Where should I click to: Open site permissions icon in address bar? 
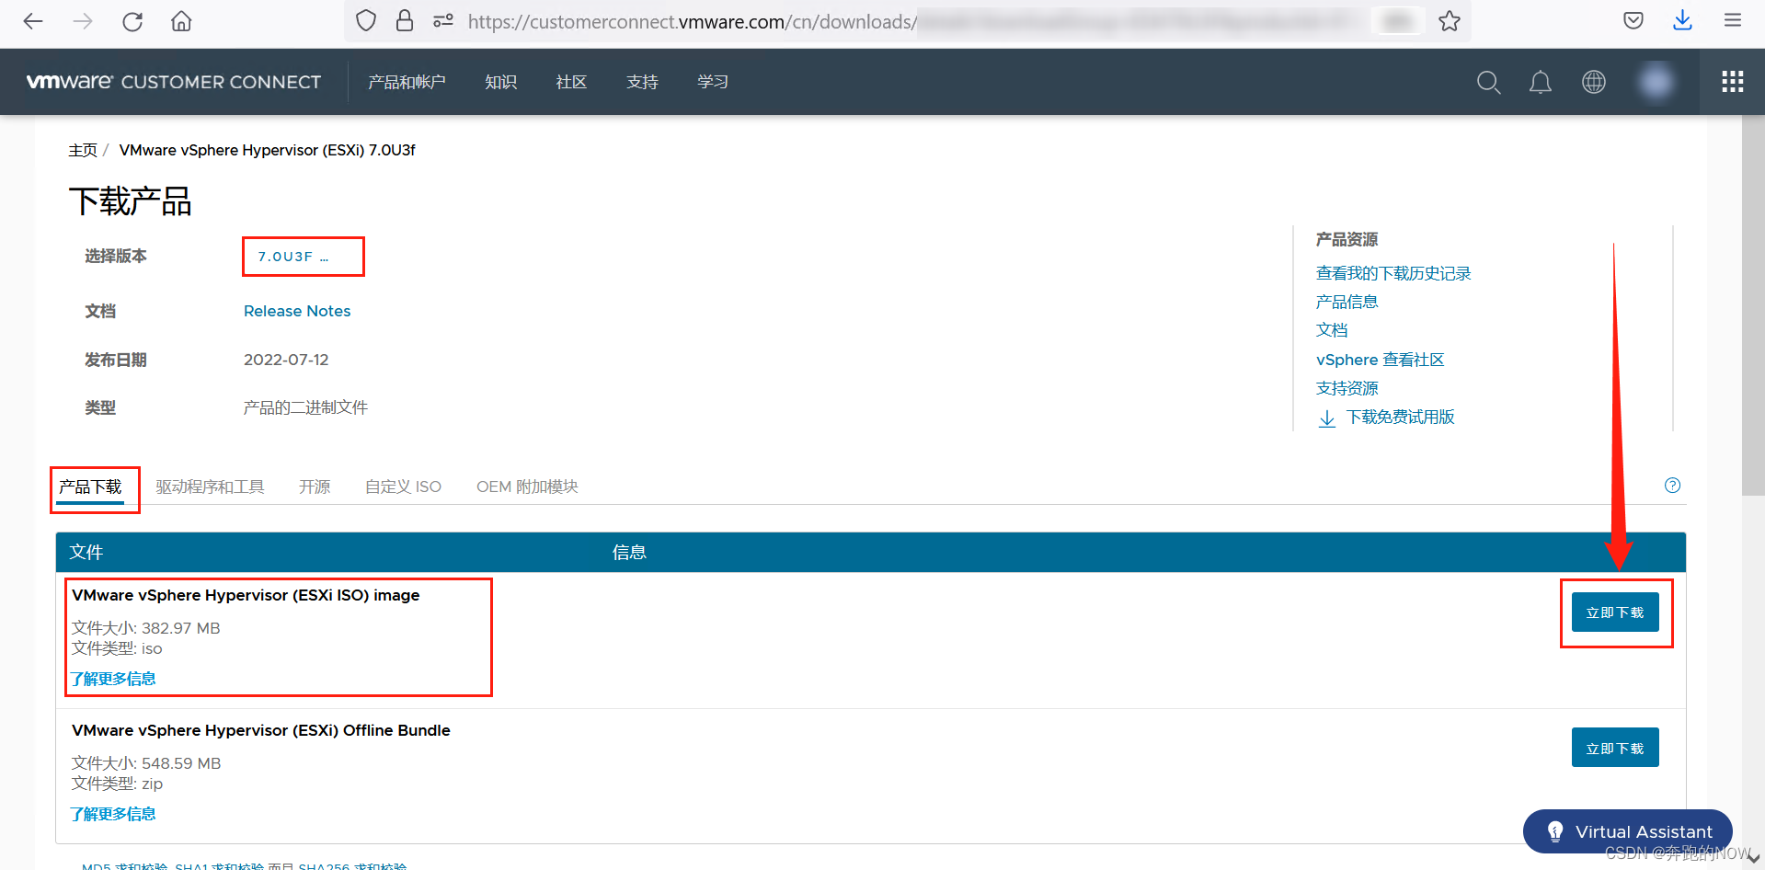[x=443, y=20]
